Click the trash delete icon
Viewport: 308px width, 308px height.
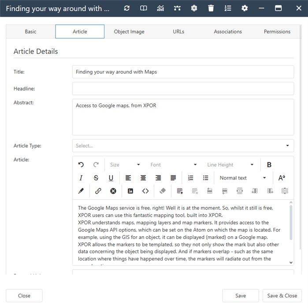(211, 8)
